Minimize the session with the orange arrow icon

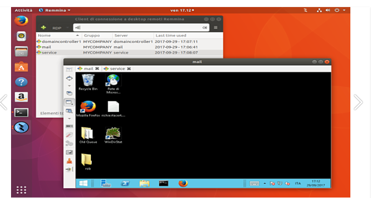pos(69,161)
